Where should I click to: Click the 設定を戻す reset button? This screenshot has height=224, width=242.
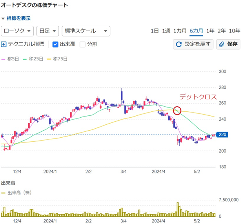click(x=193, y=44)
